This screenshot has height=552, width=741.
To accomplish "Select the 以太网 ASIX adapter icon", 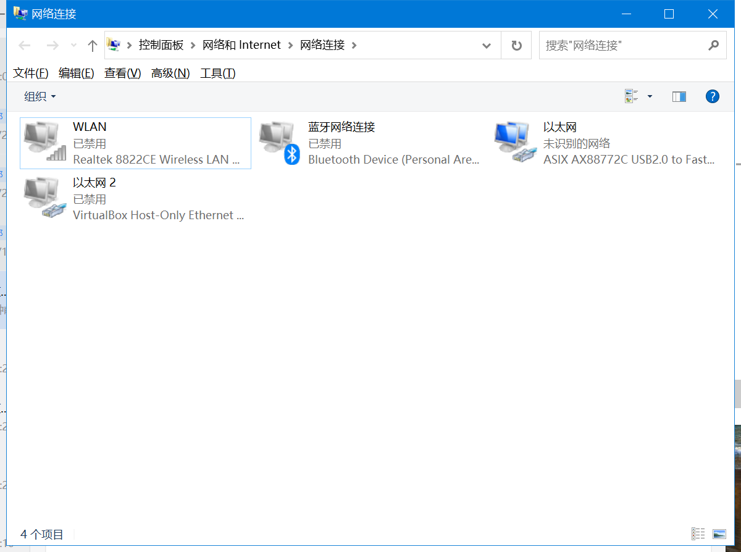I will [x=514, y=142].
